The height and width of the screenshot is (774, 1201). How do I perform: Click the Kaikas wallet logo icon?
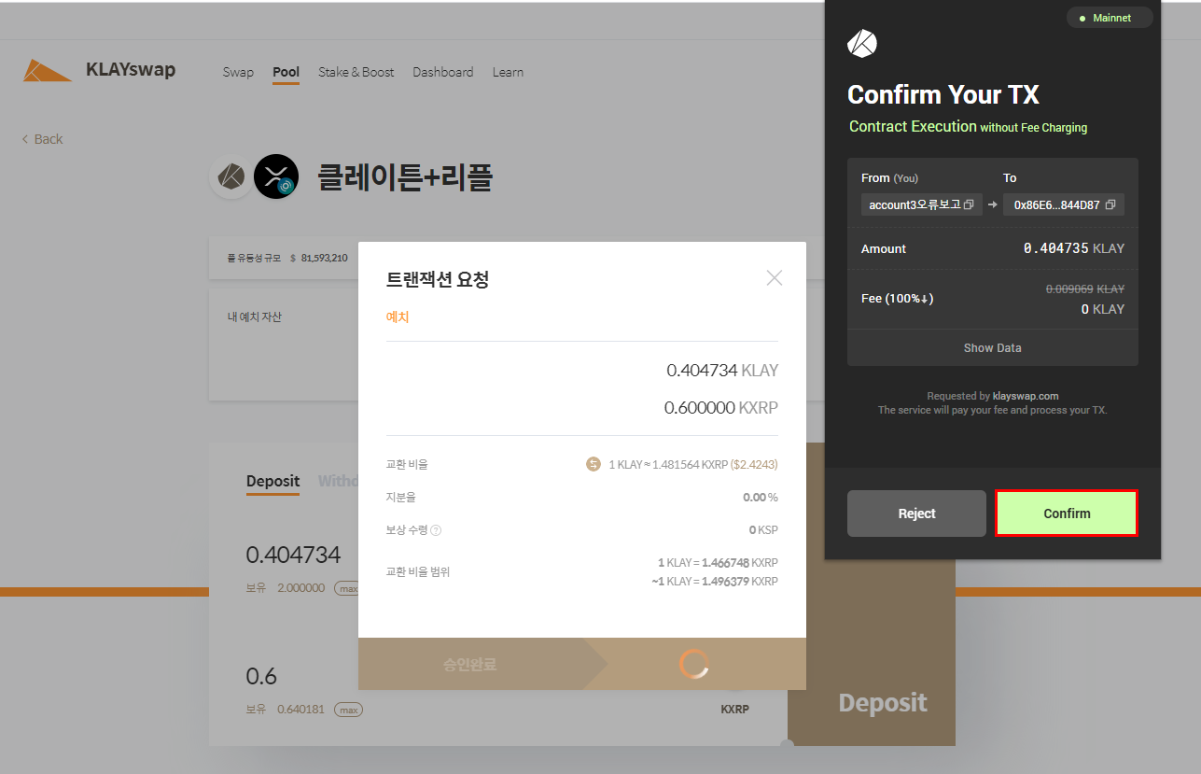(861, 44)
